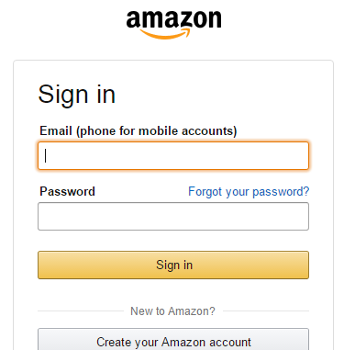Click the yellow Sign in button
Viewport: 344px width, 350px height.
click(173, 265)
